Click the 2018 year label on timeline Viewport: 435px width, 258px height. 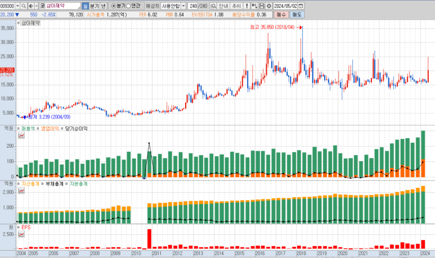coord(301,254)
